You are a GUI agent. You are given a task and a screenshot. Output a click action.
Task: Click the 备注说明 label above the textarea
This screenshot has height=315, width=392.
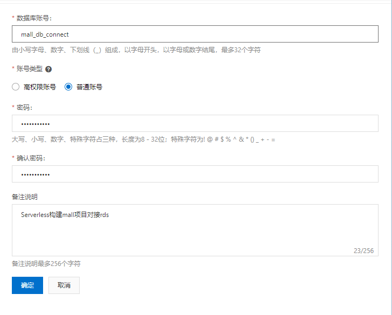pyautogui.click(x=25, y=197)
